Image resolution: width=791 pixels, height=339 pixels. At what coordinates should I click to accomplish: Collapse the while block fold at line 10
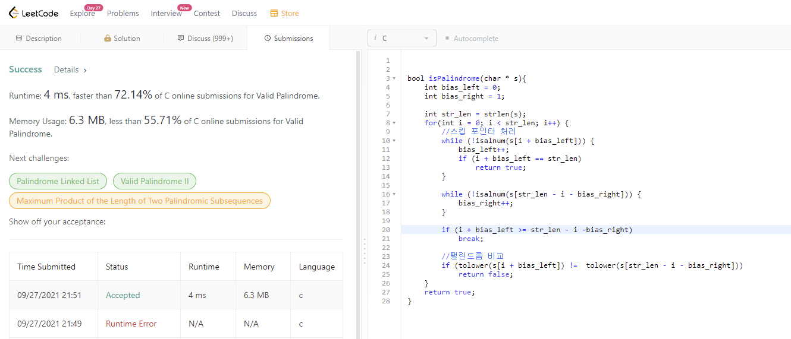coord(394,141)
